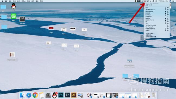Select the 360免费WiFi-53 network
Image resolution: width=176 pixels, height=99 pixels.
(157, 9)
